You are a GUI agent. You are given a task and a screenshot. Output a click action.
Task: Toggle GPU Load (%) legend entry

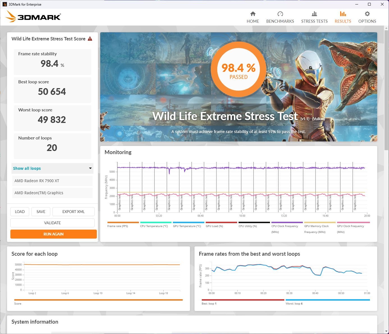point(221,225)
